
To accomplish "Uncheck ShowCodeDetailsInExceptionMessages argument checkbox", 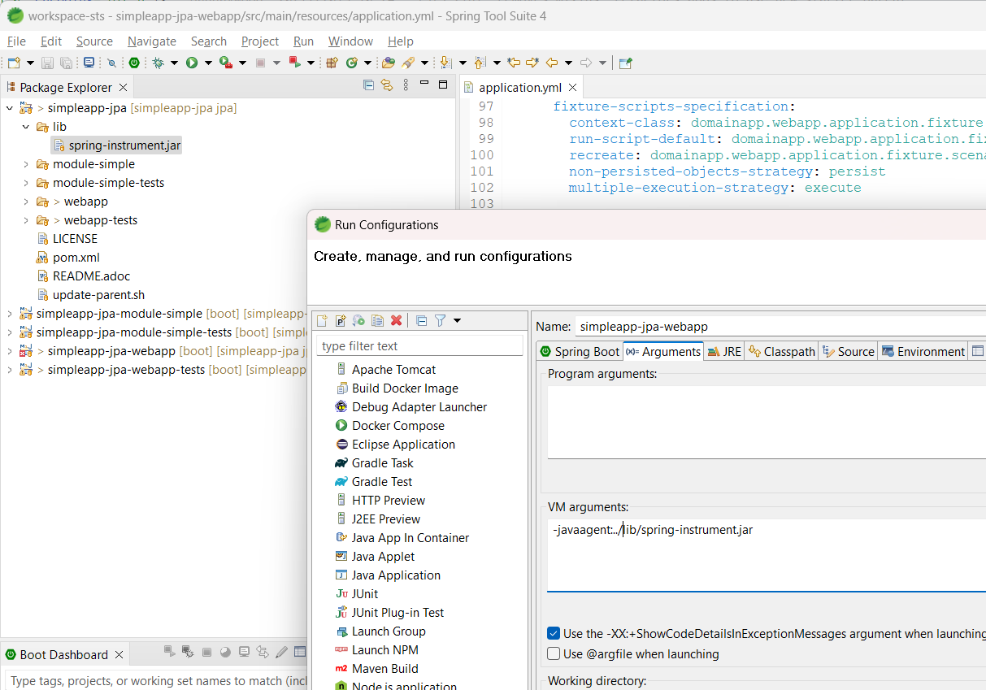I will tap(554, 634).
